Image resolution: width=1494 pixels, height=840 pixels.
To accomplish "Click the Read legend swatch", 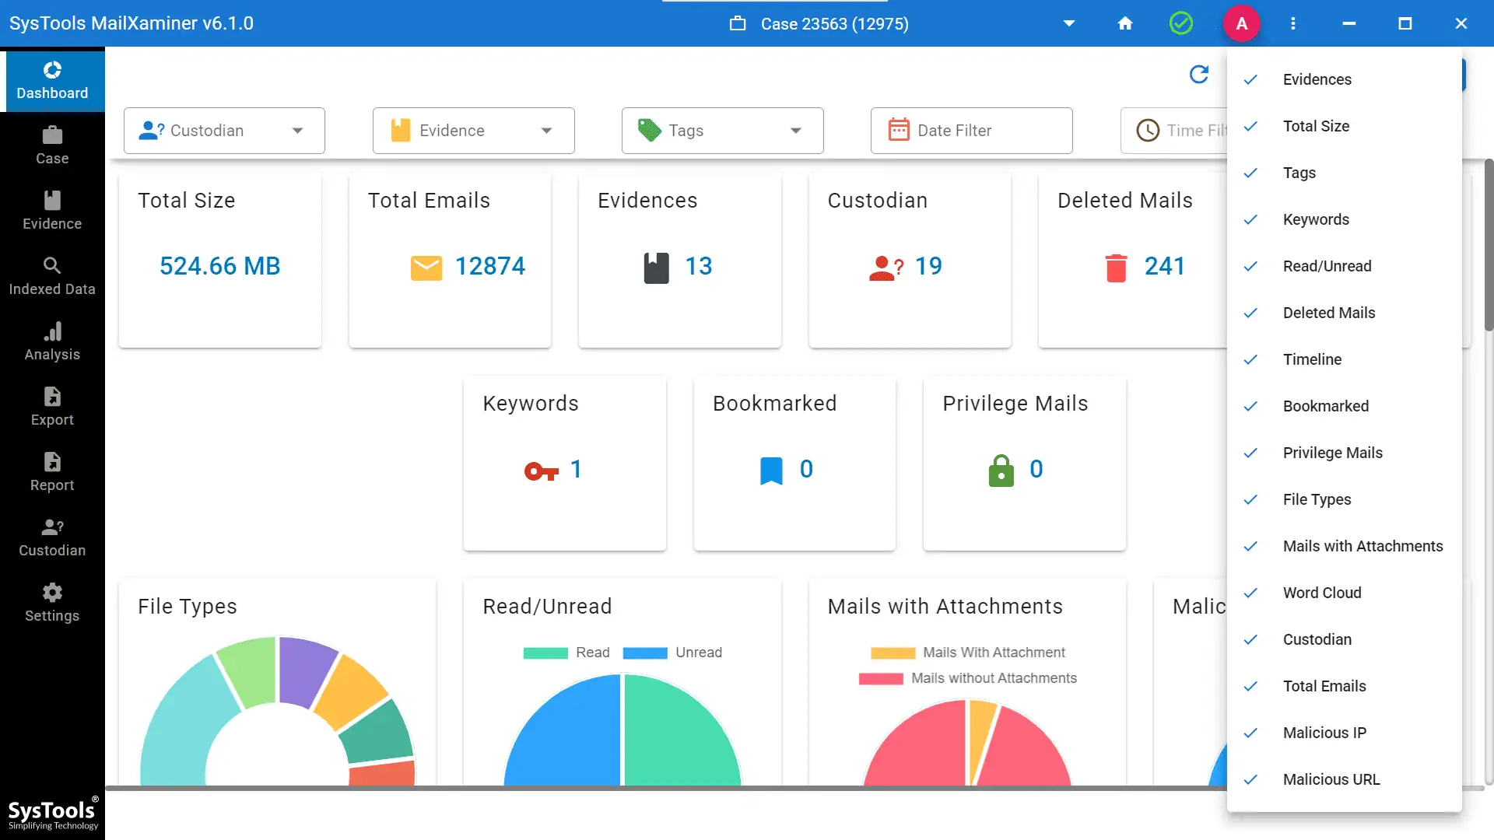I will coord(545,653).
